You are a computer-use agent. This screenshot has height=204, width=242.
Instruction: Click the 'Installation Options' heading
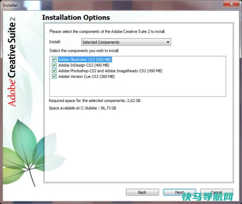coord(76,18)
